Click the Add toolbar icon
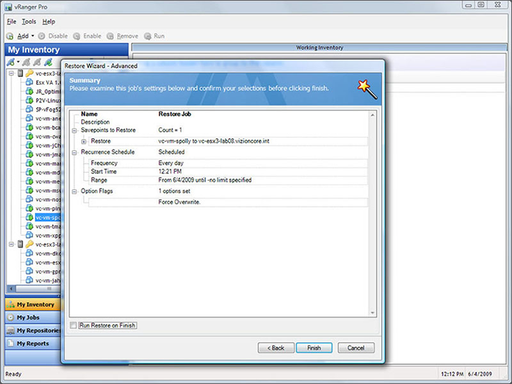 [10, 36]
